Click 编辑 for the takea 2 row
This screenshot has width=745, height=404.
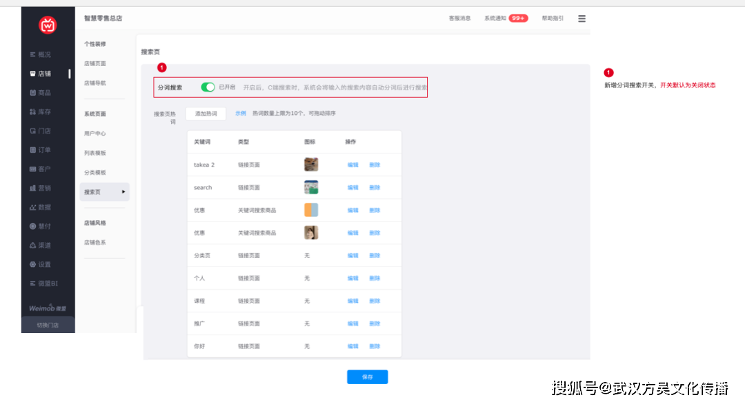(x=353, y=164)
